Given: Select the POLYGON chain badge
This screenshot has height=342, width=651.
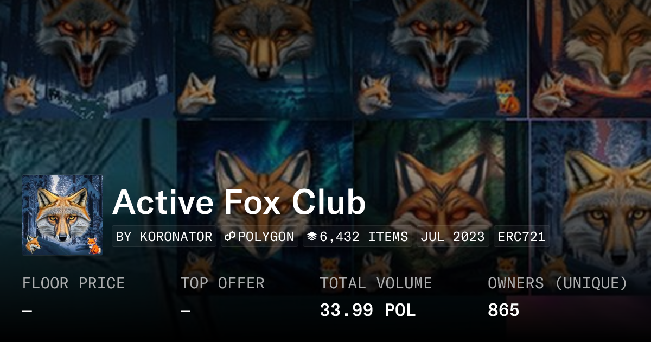Looking at the screenshot, I should (x=259, y=237).
